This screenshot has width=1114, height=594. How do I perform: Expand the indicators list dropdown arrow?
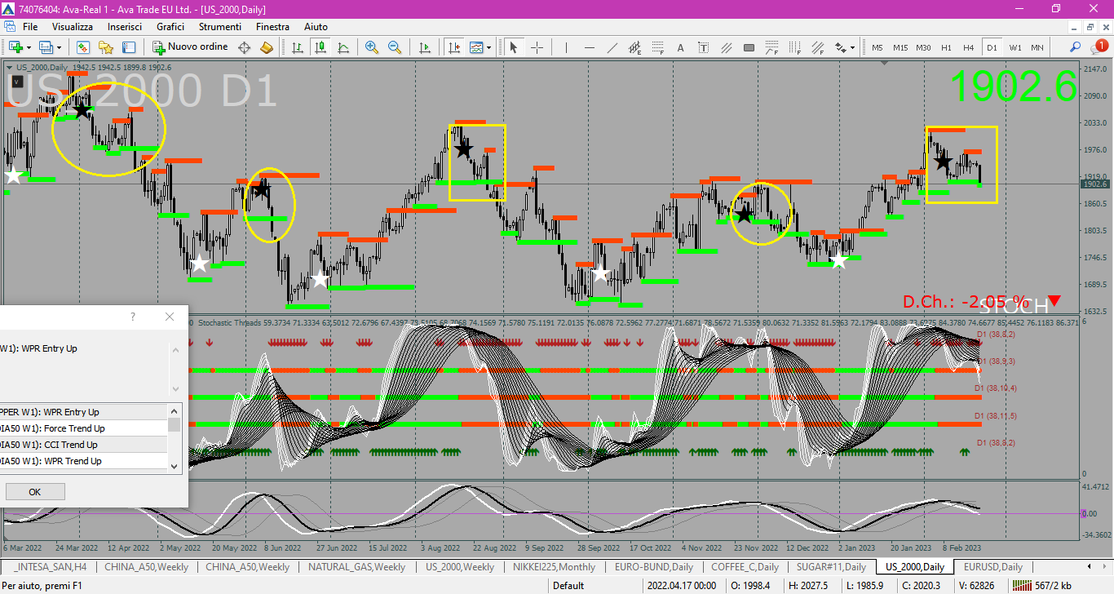coord(488,47)
